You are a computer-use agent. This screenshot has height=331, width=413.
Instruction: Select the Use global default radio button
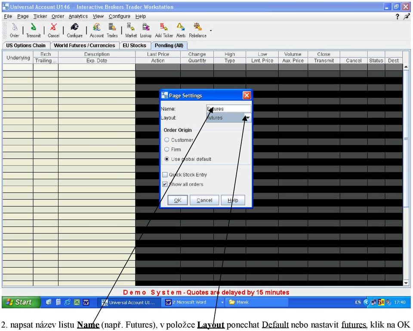(x=167, y=159)
